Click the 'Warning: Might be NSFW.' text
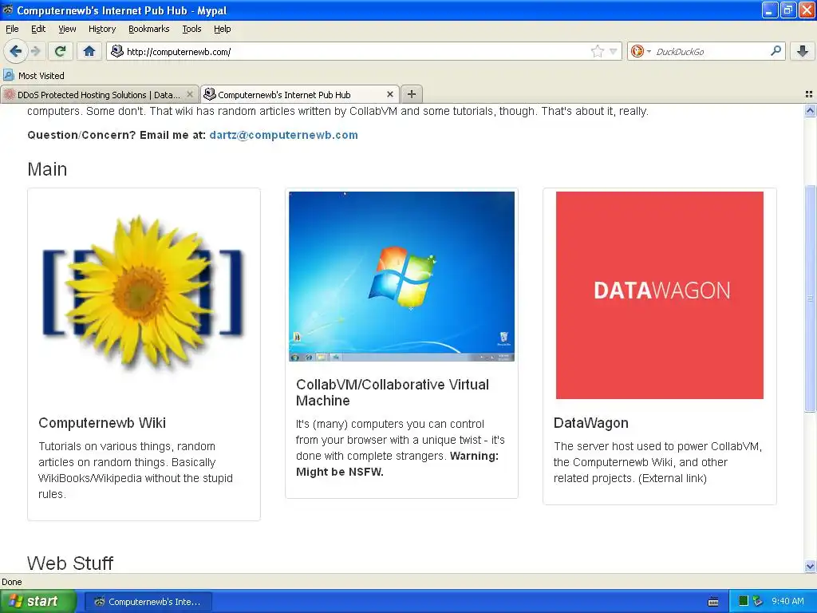This screenshot has width=817, height=613. tap(397, 464)
